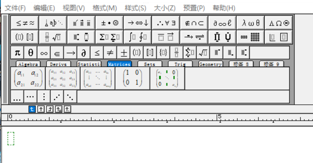This screenshot has width=313, height=163.
Task: Insert combined sub-superscript template from small bar
Action: 243,52
